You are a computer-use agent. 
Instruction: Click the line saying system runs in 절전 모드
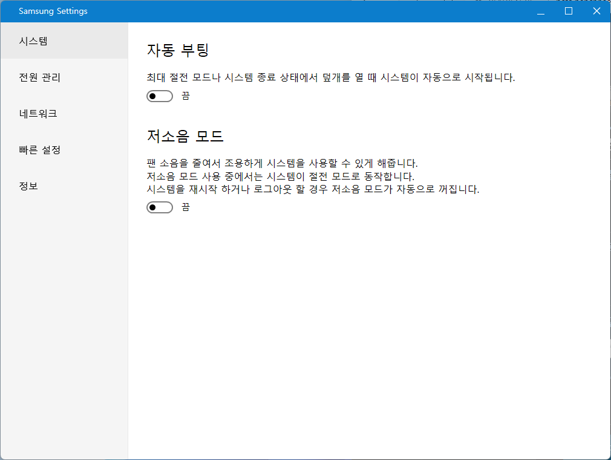pos(280,177)
